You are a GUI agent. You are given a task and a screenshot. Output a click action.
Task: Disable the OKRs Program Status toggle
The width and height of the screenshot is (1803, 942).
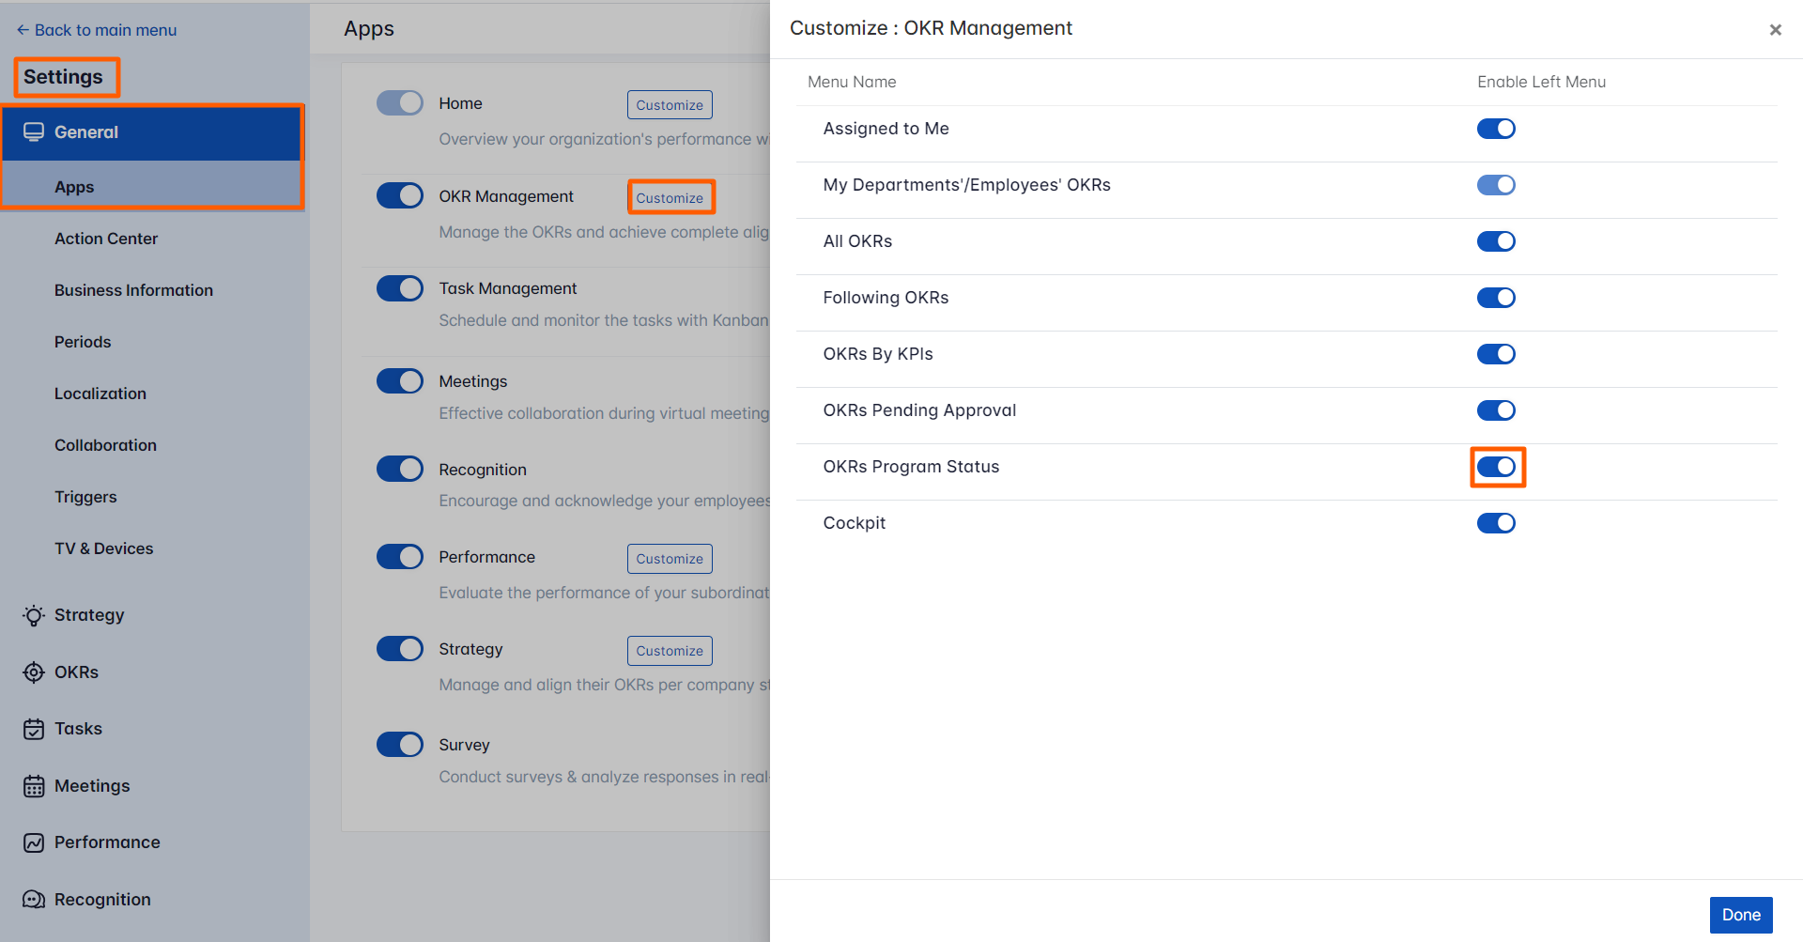click(1497, 467)
